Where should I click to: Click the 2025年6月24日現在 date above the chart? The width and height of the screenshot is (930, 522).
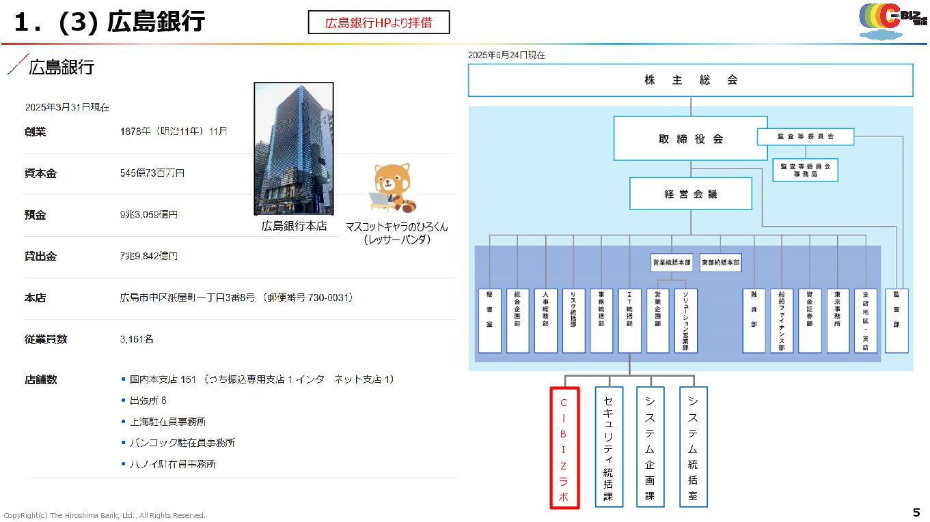coord(506,55)
